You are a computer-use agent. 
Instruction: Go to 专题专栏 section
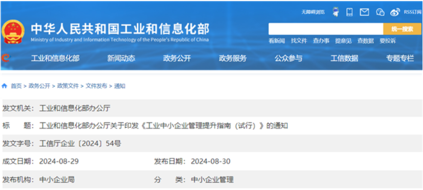point(400,58)
